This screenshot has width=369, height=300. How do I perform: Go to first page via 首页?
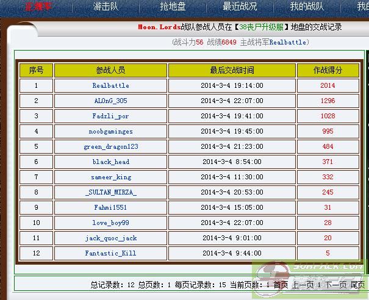coord(281,284)
